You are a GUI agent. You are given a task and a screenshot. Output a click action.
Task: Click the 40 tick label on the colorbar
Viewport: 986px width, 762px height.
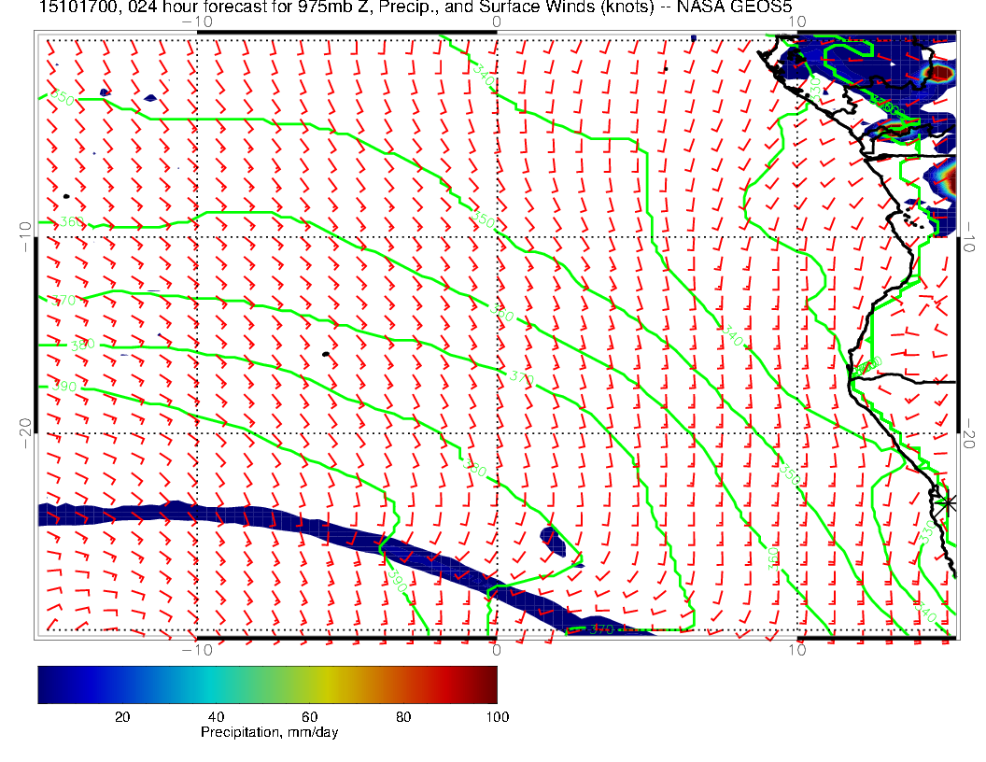pos(216,716)
